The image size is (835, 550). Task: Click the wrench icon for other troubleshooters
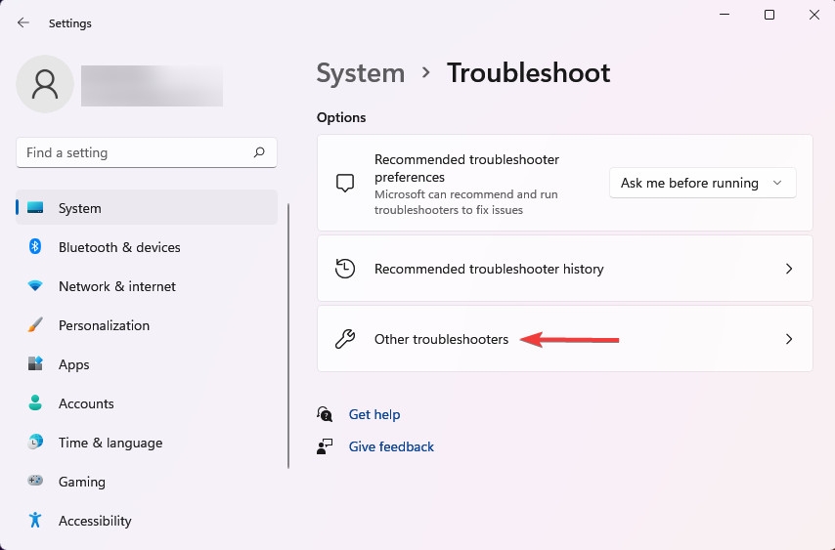345,339
